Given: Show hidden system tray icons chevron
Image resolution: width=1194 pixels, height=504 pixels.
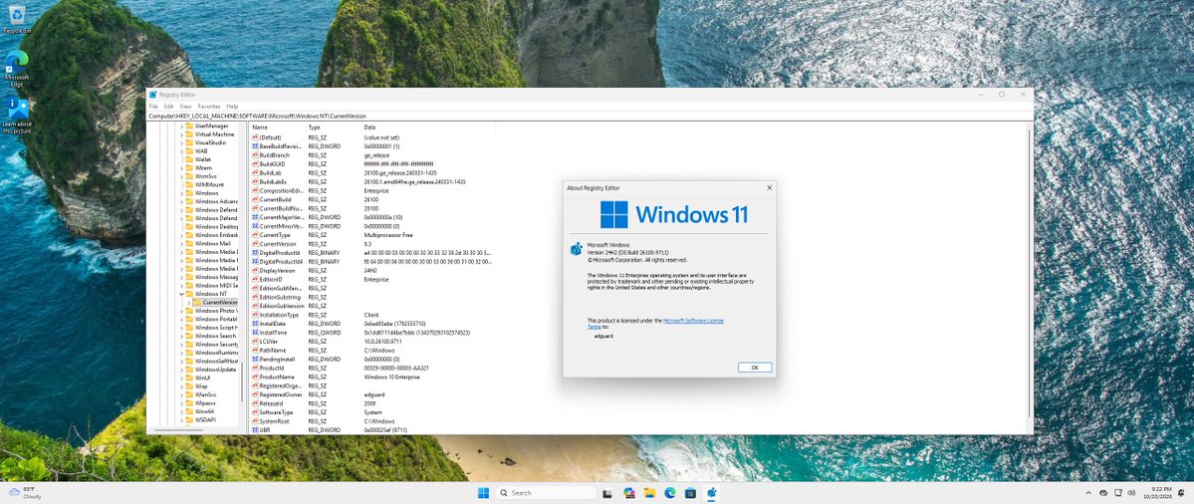Looking at the screenshot, I should (1087, 493).
